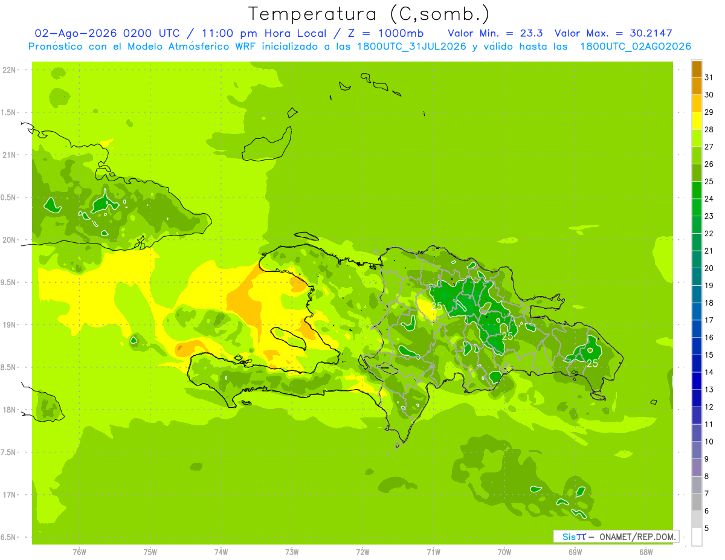
Task: Click the "71W" longitude axis label
Action: 433,552
